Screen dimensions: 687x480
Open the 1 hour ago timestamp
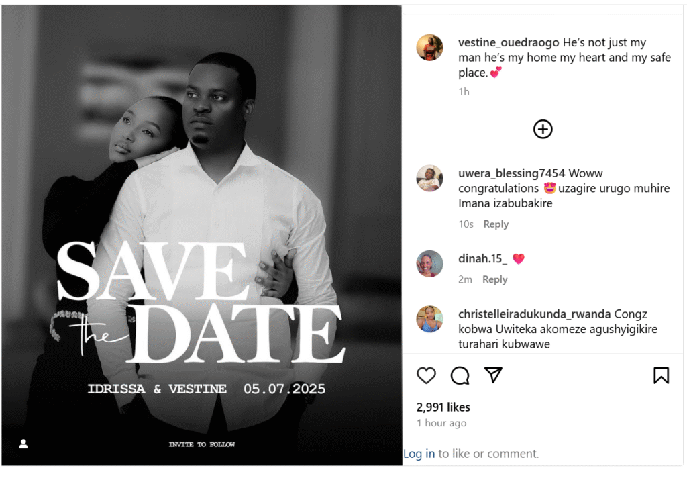click(441, 423)
